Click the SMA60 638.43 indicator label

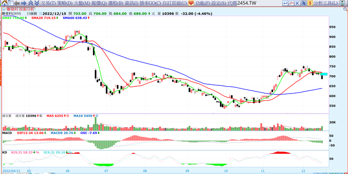coord(76,18)
